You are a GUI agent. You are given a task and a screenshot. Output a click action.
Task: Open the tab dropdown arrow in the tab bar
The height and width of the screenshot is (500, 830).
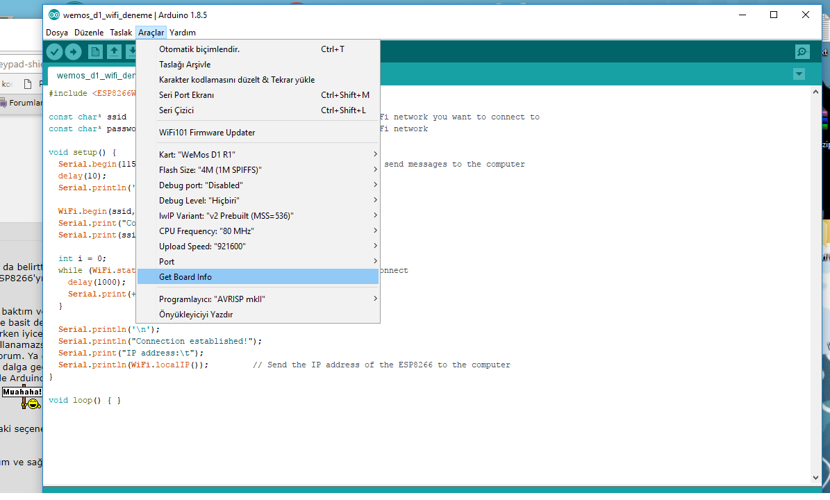click(799, 74)
